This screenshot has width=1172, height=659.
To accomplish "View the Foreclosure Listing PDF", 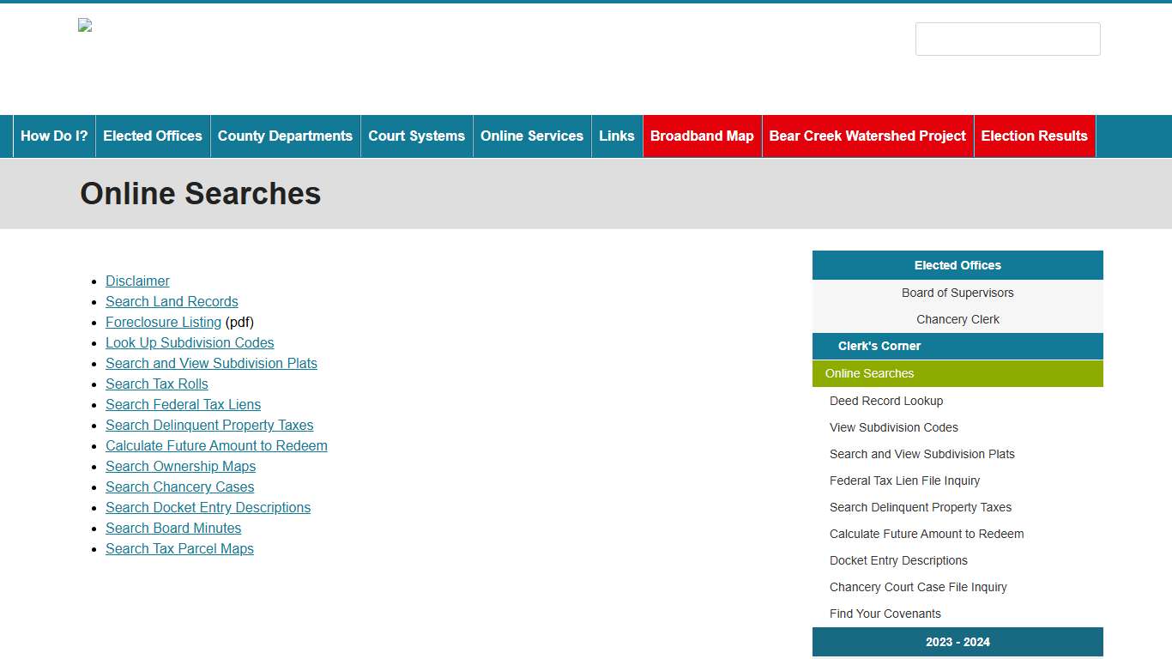I will (163, 322).
